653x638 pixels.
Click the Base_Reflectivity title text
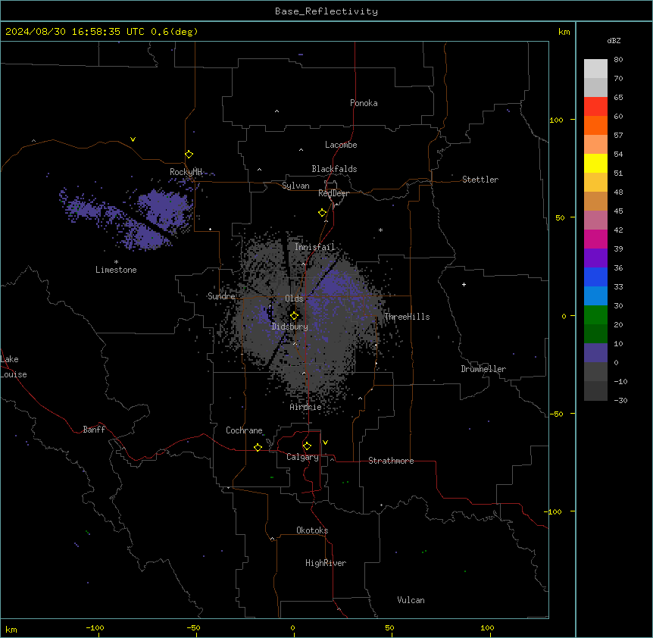(326, 11)
